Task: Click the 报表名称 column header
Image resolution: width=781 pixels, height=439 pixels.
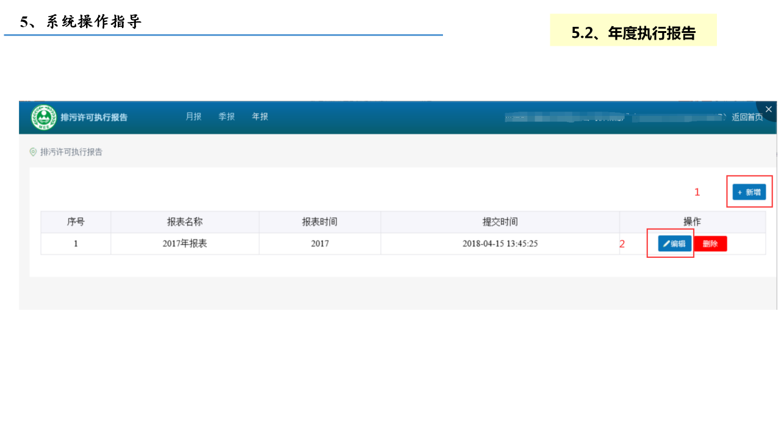Action: tap(185, 222)
